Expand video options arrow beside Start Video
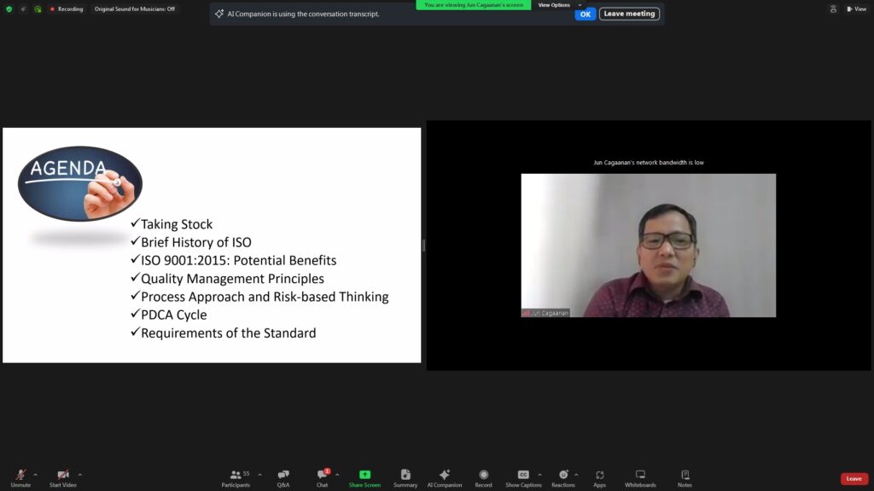 pos(80,475)
